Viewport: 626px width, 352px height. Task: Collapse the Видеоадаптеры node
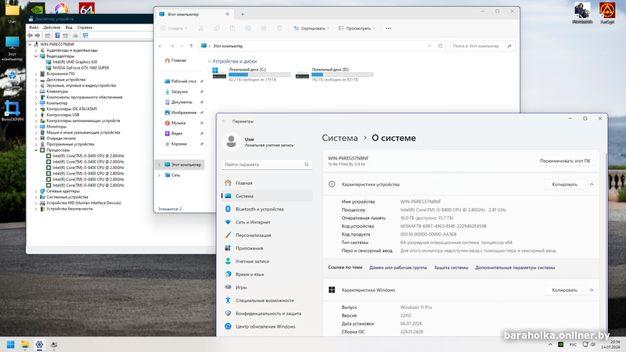pos(36,56)
